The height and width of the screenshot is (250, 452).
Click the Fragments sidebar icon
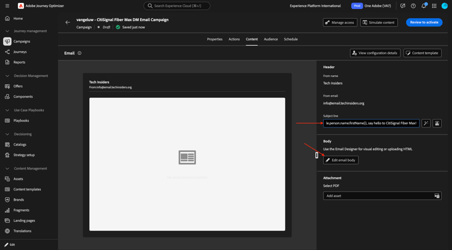(x=7, y=210)
